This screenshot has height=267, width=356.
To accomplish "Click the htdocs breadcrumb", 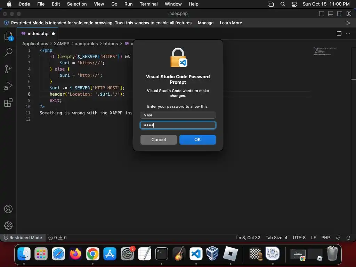I will (x=111, y=43).
